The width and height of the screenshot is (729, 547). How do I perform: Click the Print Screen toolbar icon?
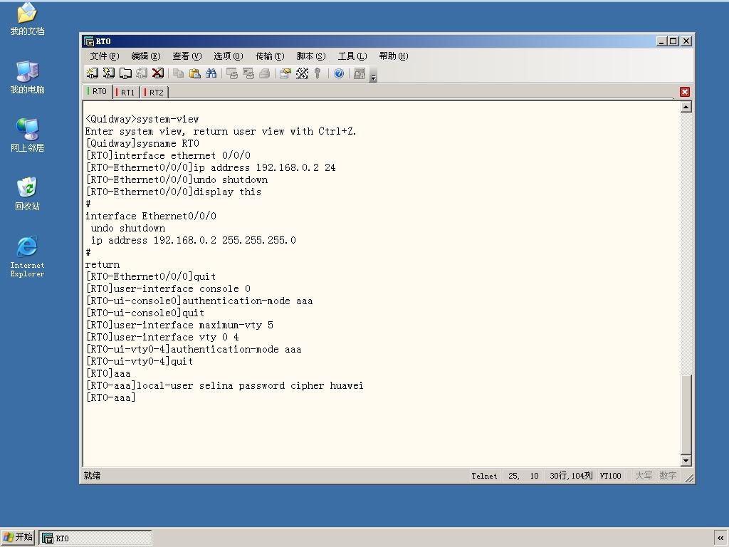tap(231, 73)
